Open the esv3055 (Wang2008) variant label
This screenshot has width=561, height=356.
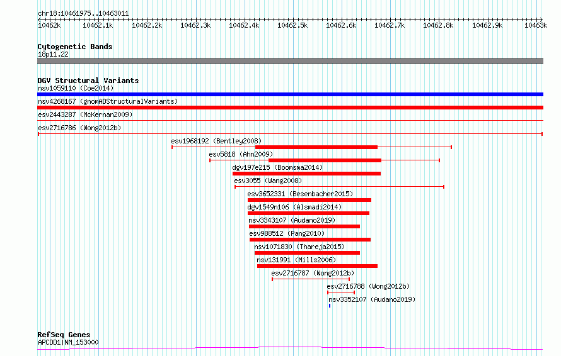(x=268, y=181)
